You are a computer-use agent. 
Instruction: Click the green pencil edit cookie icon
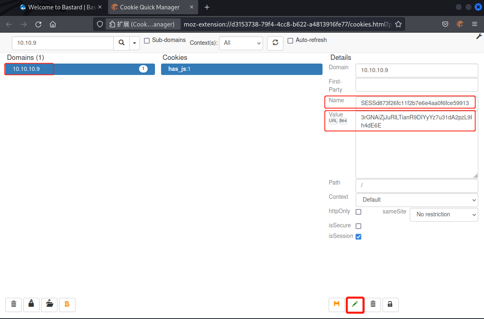tap(355, 304)
